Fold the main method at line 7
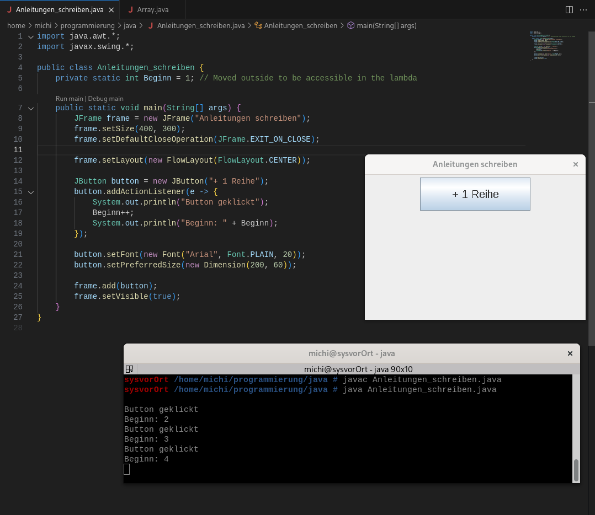 [30, 108]
